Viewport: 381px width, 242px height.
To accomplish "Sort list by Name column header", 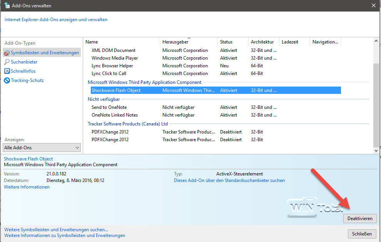I will [122, 42].
